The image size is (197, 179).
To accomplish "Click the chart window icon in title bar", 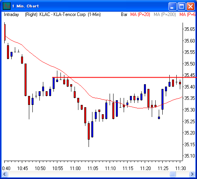I will point(7,6).
